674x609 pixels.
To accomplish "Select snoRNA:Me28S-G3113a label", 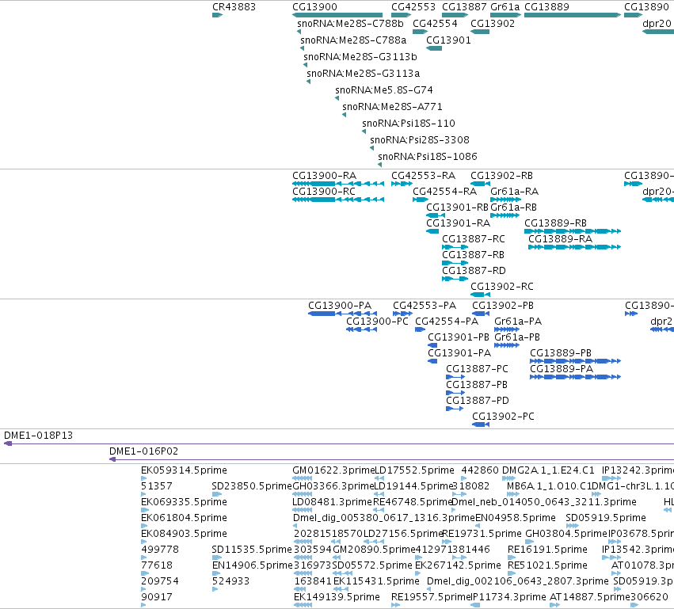I will (x=364, y=73).
